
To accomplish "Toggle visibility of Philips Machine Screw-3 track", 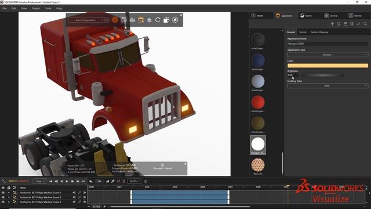I will [x=3, y=202].
